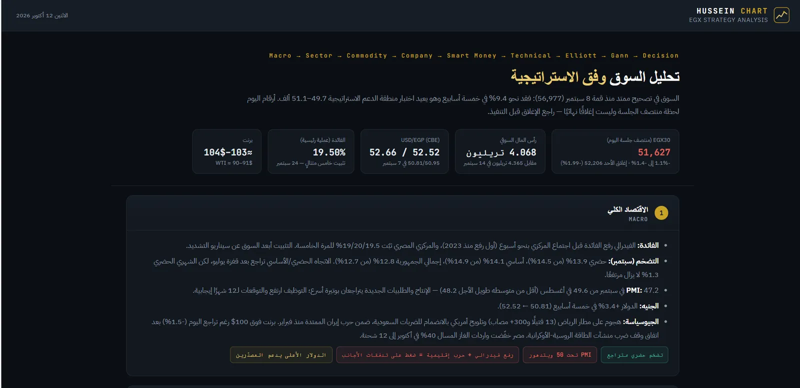Click the numbered badge 1 of Macro section
This screenshot has height=388, width=800.
coord(661,213)
